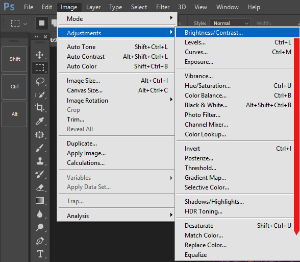The image size is (300, 262).
Task: Click the Photoshop Ps logo
Action: [9, 7]
